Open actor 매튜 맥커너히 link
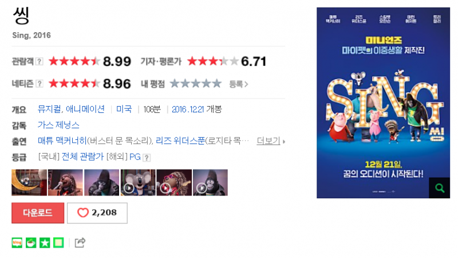The height and width of the screenshot is (258, 458). (62, 141)
